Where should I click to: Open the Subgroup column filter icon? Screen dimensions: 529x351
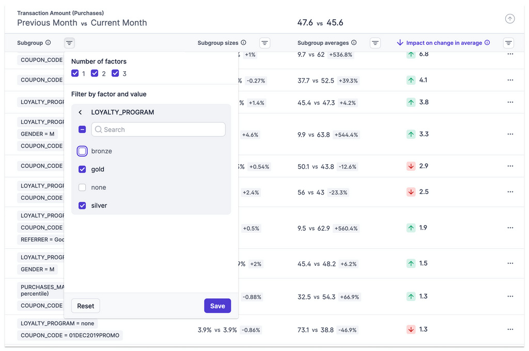coord(70,43)
